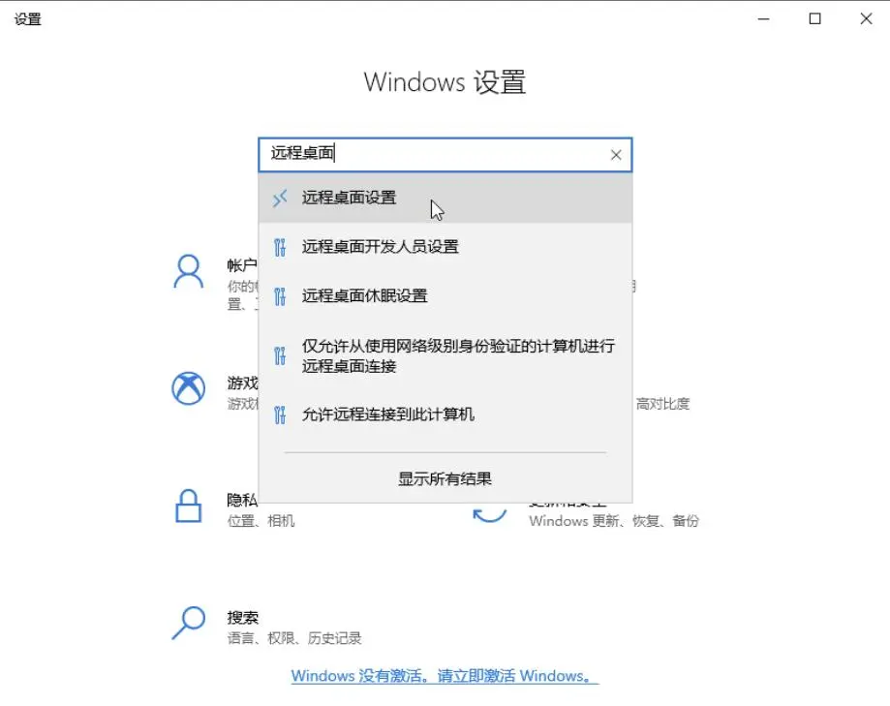Image resolution: width=890 pixels, height=706 pixels.
Task: Show all results via 显示所有结果
Action: tap(445, 479)
